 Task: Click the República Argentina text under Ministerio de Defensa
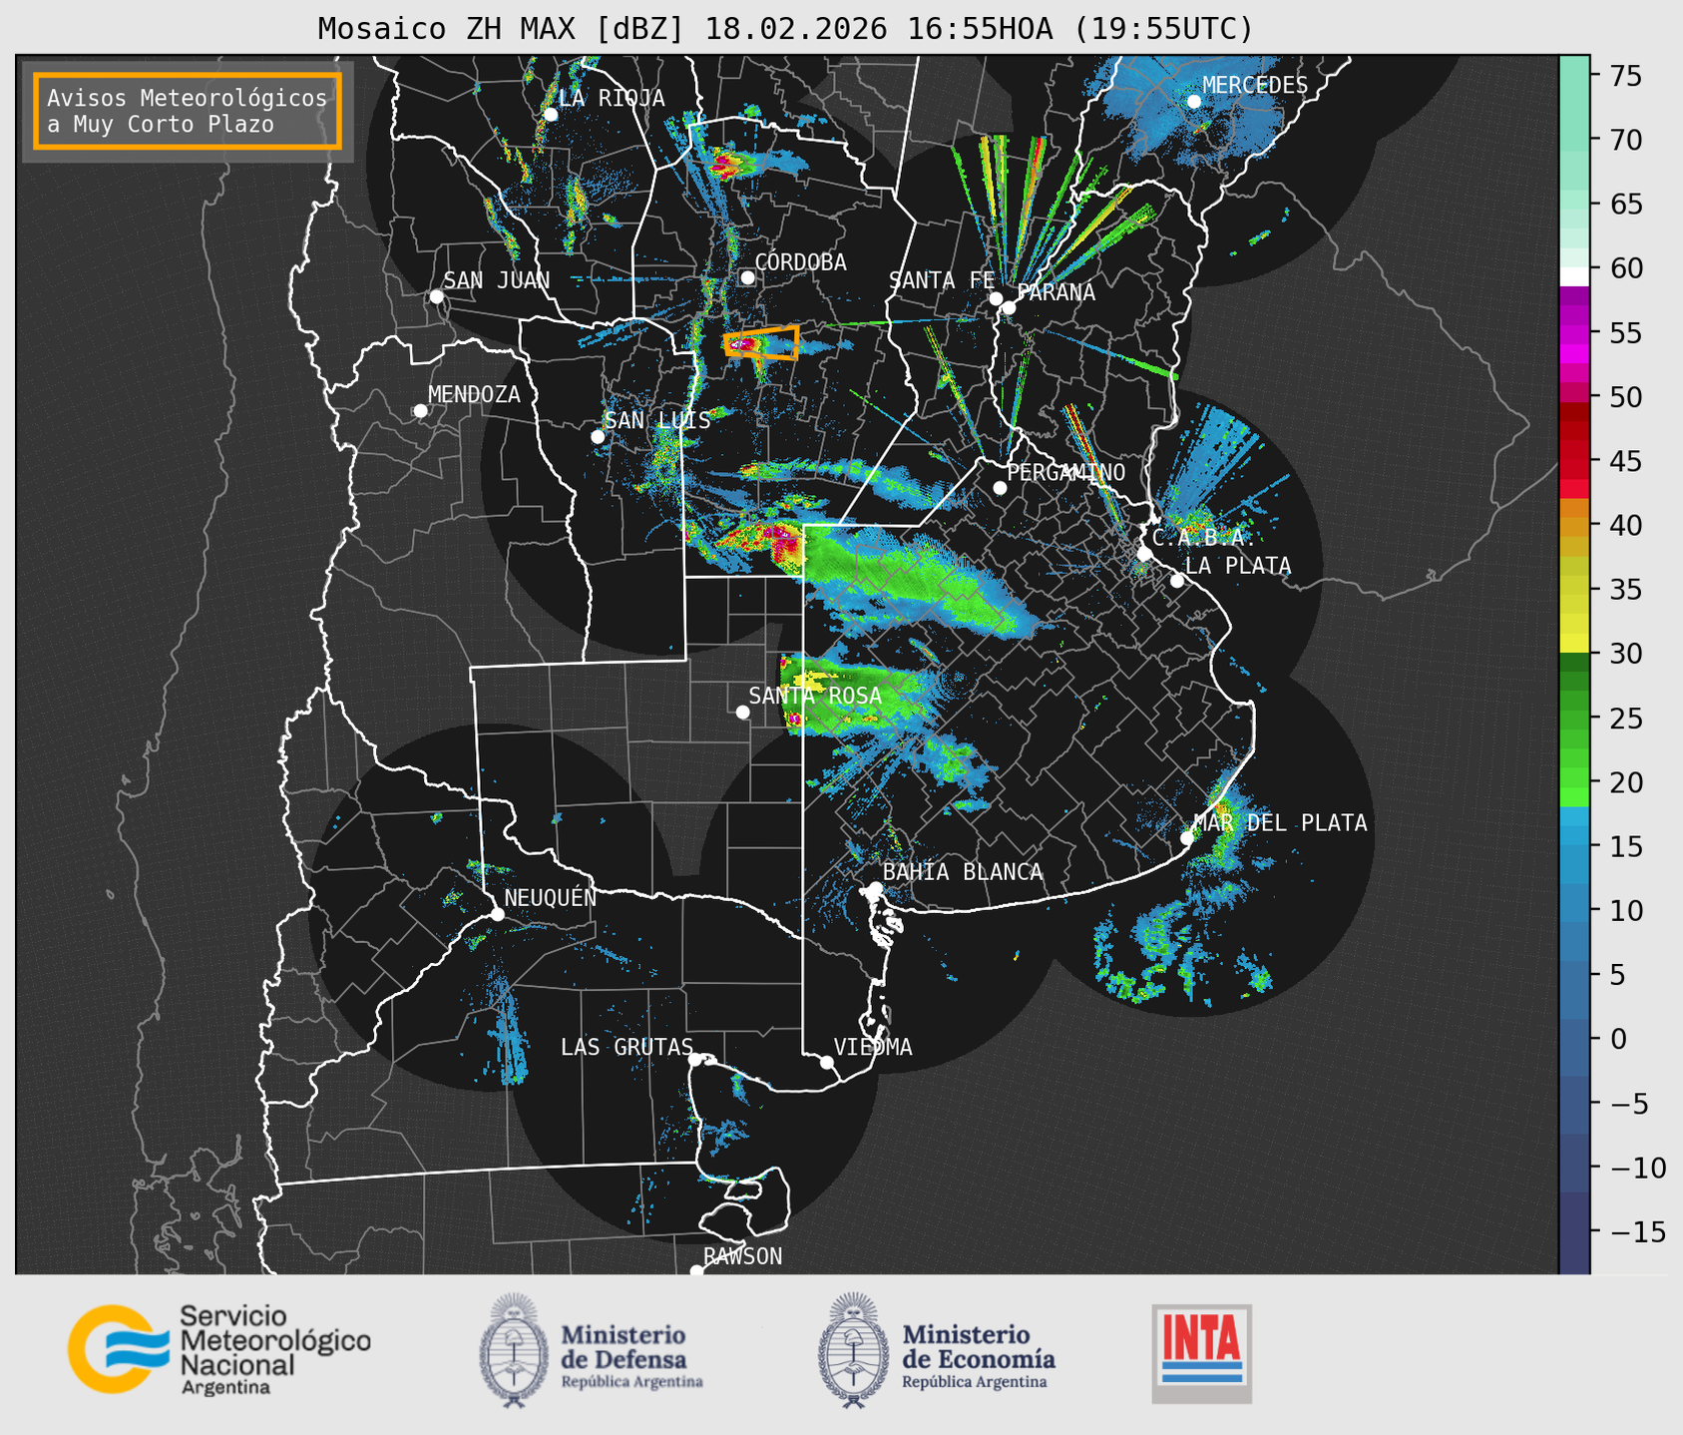(632, 1382)
